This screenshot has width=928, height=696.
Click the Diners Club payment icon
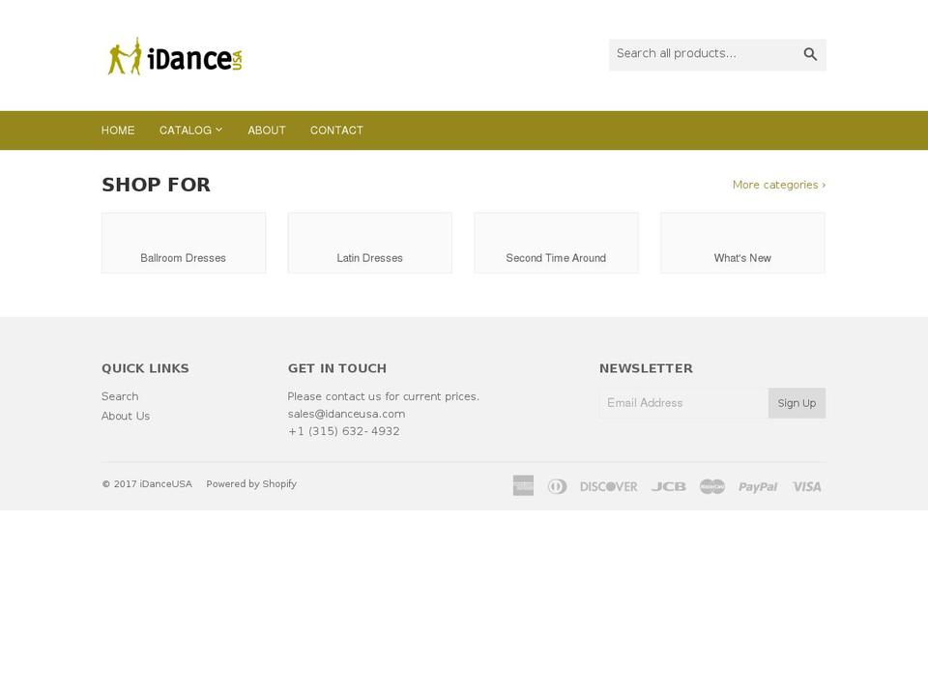pyautogui.click(x=557, y=486)
